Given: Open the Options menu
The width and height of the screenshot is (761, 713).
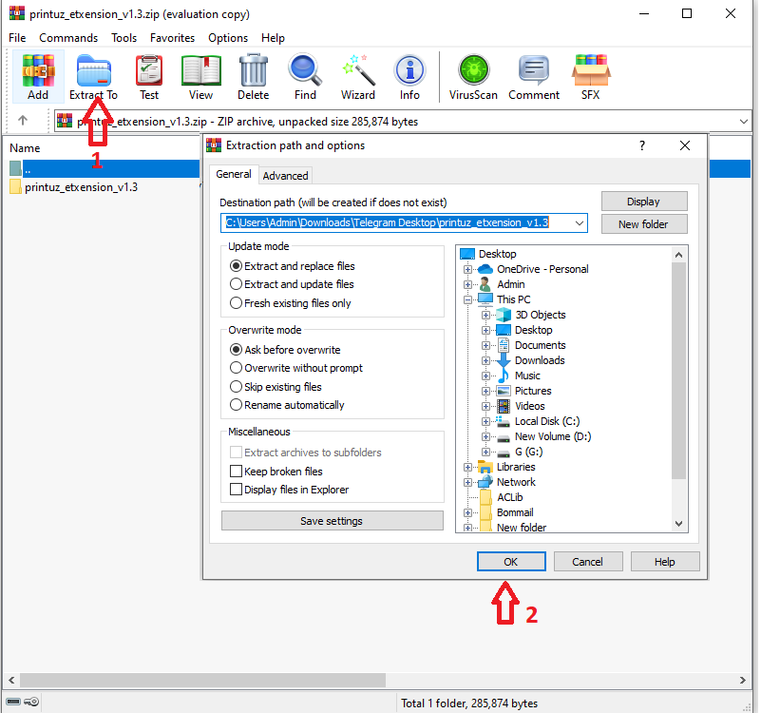Looking at the screenshot, I should (x=228, y=38).
